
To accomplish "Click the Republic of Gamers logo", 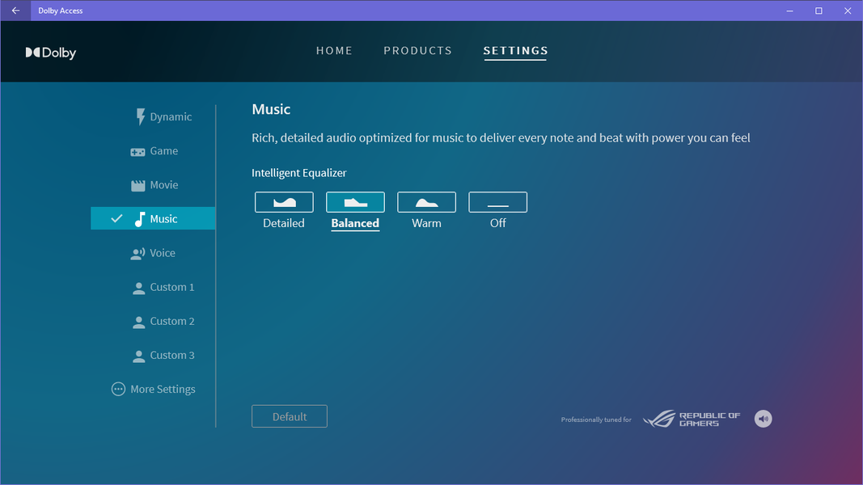I will click(x=692, y=419).
